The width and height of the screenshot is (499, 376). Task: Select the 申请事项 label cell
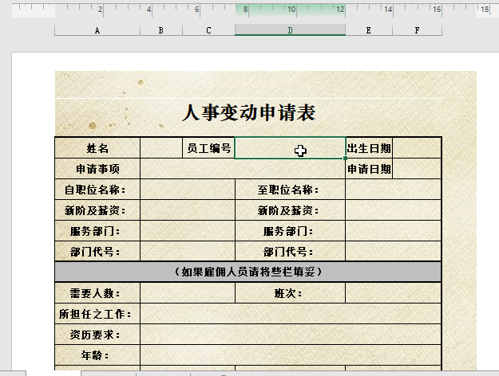click(x=97, y=169)
